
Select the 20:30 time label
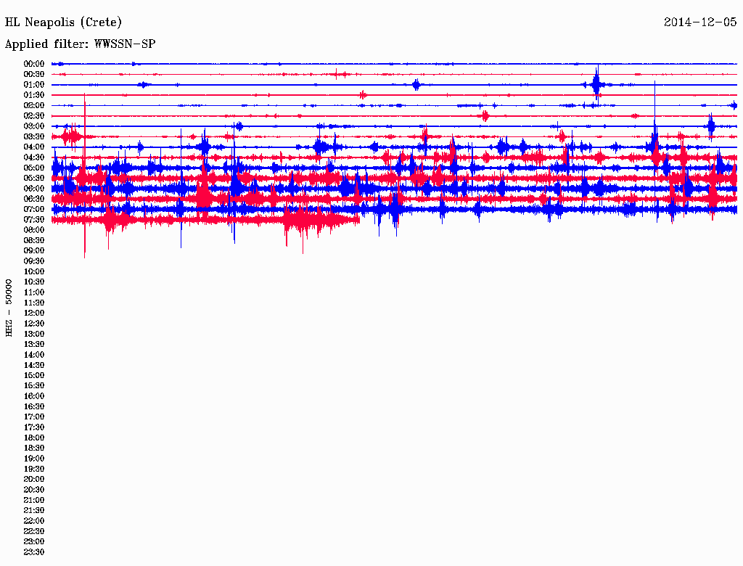tap(34, 490)
